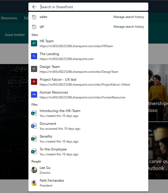
Task: Click the HumanResources site URL
Action: point(82,97)
